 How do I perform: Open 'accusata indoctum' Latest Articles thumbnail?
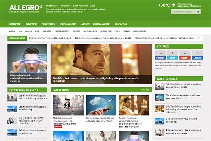click(159, 109)
